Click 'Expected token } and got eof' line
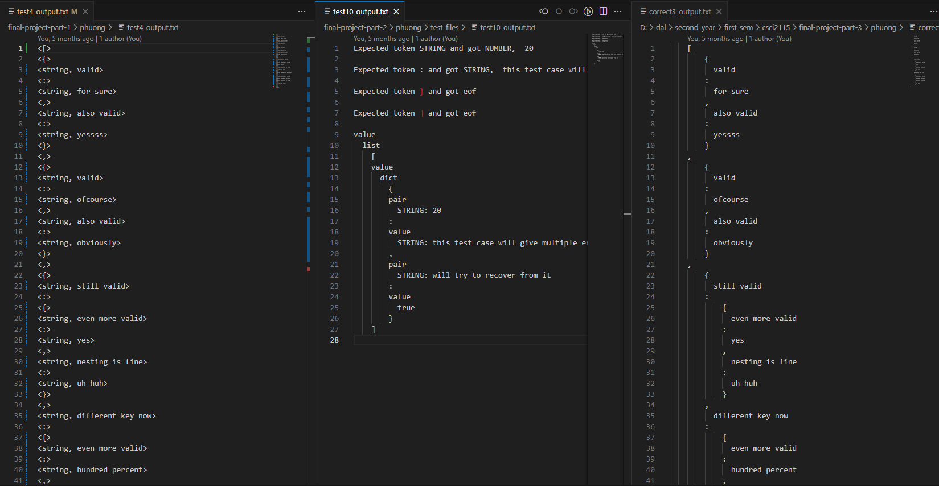939x486 pixels. point(415,92)
